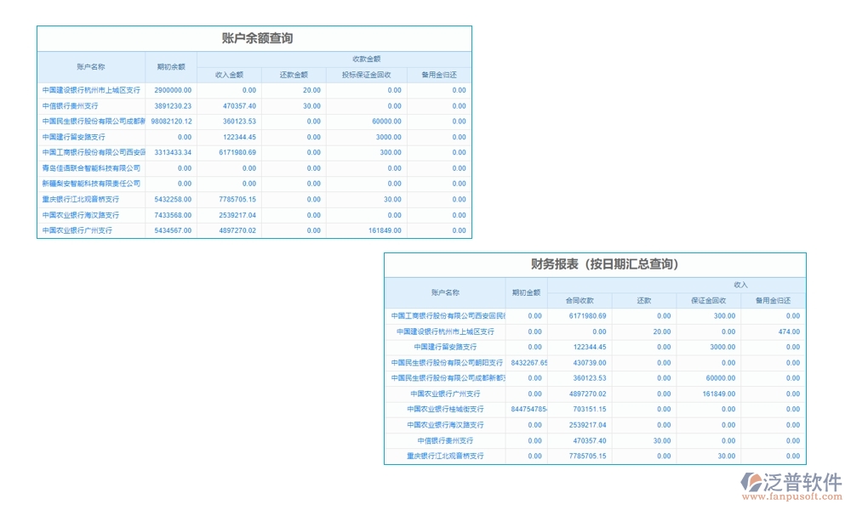The image size is (851, 510).
Task: Click the 期初余额 column header
Action: (170, 66)
